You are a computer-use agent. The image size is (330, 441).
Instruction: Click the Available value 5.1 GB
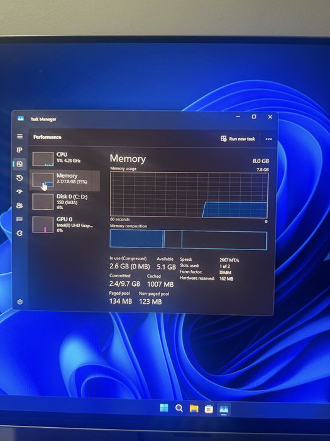pos(166,266)
